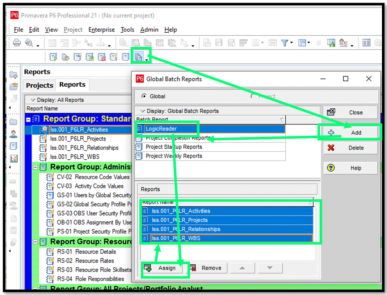The image size is (387, 295).
Task: Select CV-02 Resource Code Values report
Action: click(93, 177)
